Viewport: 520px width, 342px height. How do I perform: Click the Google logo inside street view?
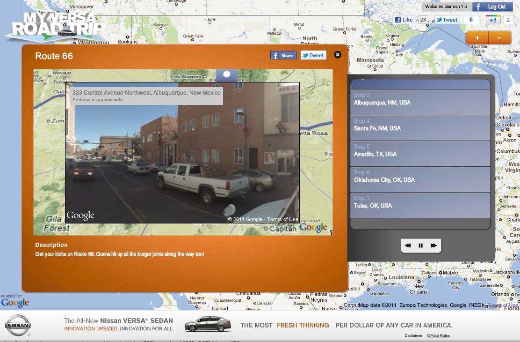pyautogui.click(x=80, y=216)
